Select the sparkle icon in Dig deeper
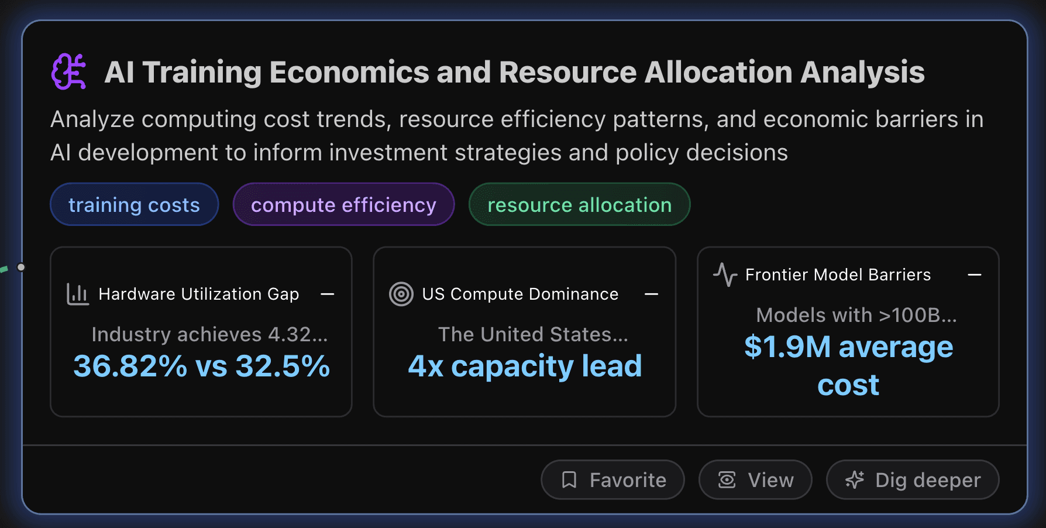Screen dimensions: 1046x528 tap(854, 479)
